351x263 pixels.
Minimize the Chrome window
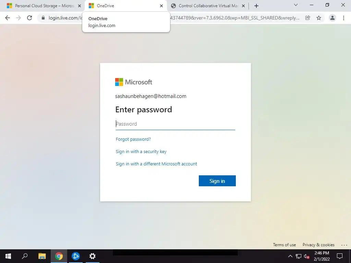311,5
